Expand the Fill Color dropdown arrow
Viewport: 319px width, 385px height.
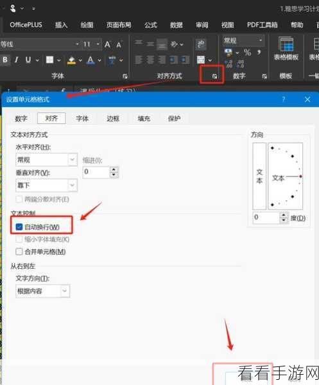click(x=80, y=60)
